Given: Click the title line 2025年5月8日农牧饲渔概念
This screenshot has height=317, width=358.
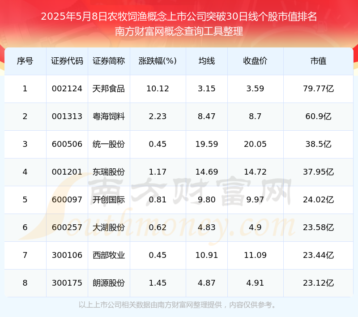Looking at the screenshot, I should (179, 17).
